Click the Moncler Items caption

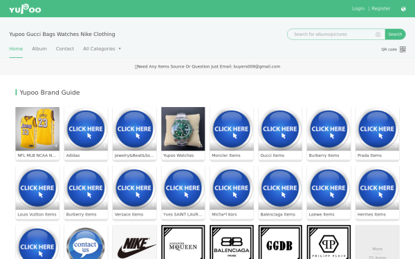pyautogui.click(x=226, y=155)
